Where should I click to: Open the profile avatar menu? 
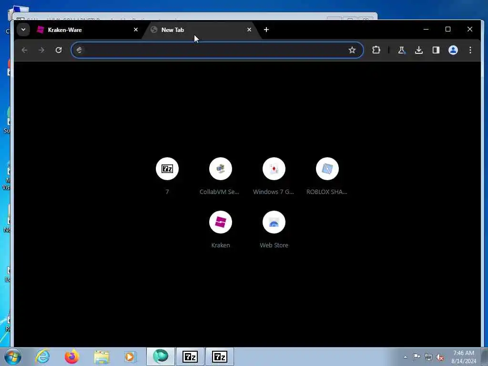tap(453, 50)
